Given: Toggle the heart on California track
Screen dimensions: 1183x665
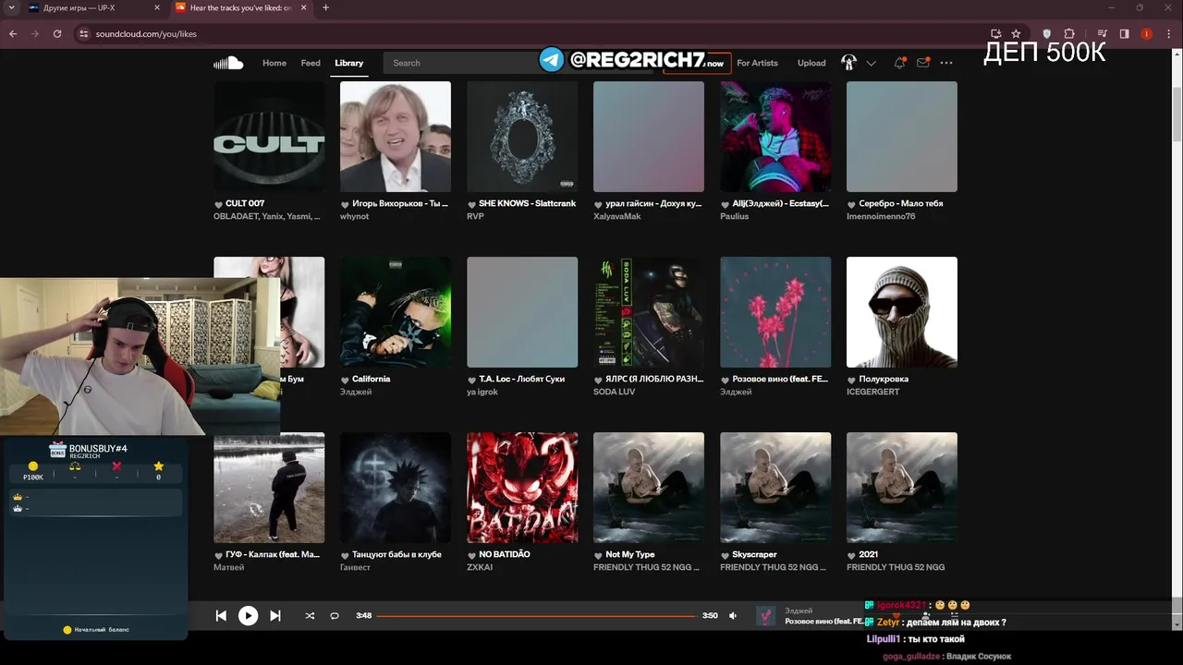Looking at the screenshot, I should [x=345, y=380].
